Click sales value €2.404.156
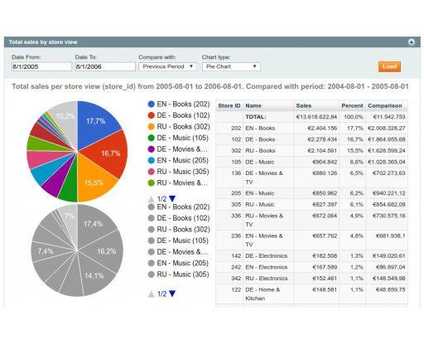This screenshot has height=340, width=424. point(322,129)
